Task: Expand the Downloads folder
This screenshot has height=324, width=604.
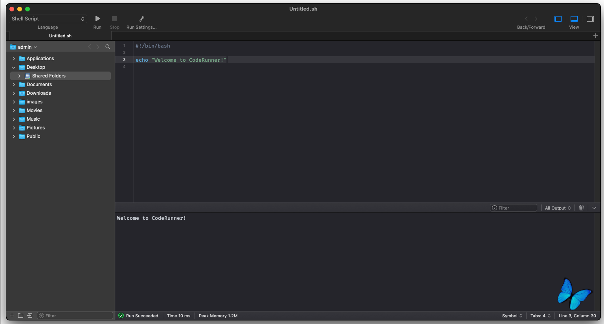Action: pyautogui.click(x=14, y=93)
